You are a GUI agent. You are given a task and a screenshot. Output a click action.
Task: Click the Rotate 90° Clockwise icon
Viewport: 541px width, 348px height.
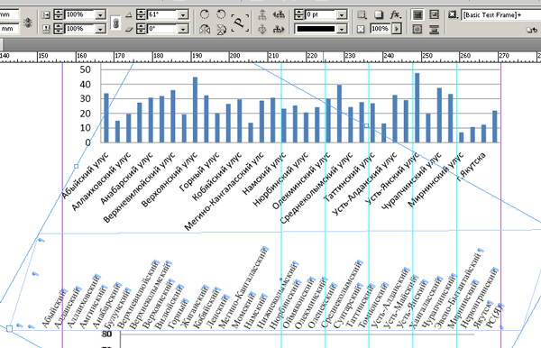pos(205,14)
